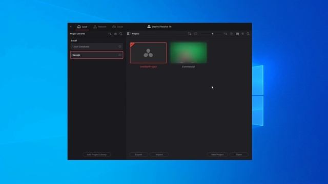The width and height of the screenshot is (328, 184).
Task: Switch Projects to thumbnail view
Action: click(x=237, y=34)
